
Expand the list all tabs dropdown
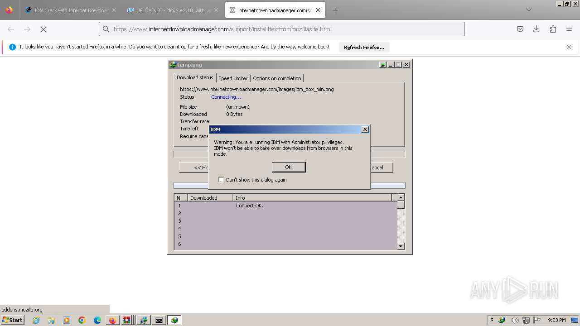(x=528, y=10)
